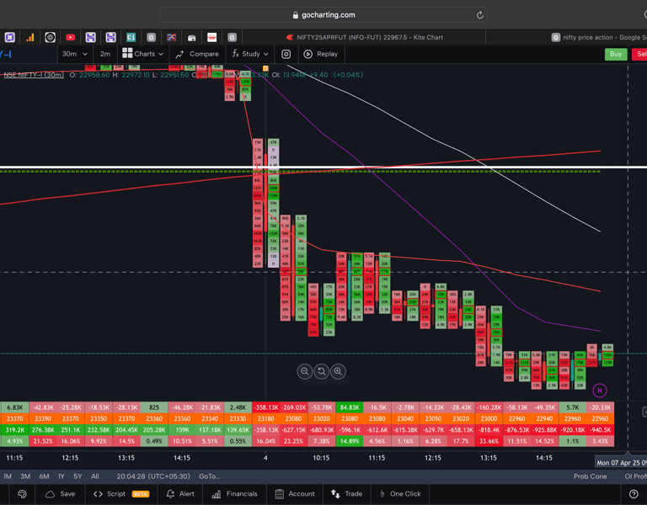Enable One Click trading
The image size is (647, 505).
pos(400,494)
